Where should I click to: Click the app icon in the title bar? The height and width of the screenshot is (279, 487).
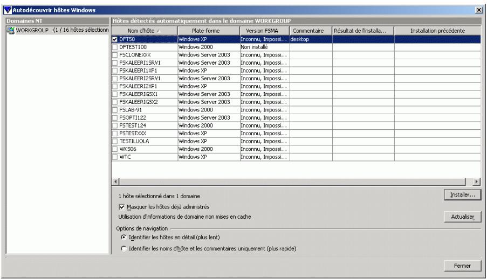[x=8, y=10]
